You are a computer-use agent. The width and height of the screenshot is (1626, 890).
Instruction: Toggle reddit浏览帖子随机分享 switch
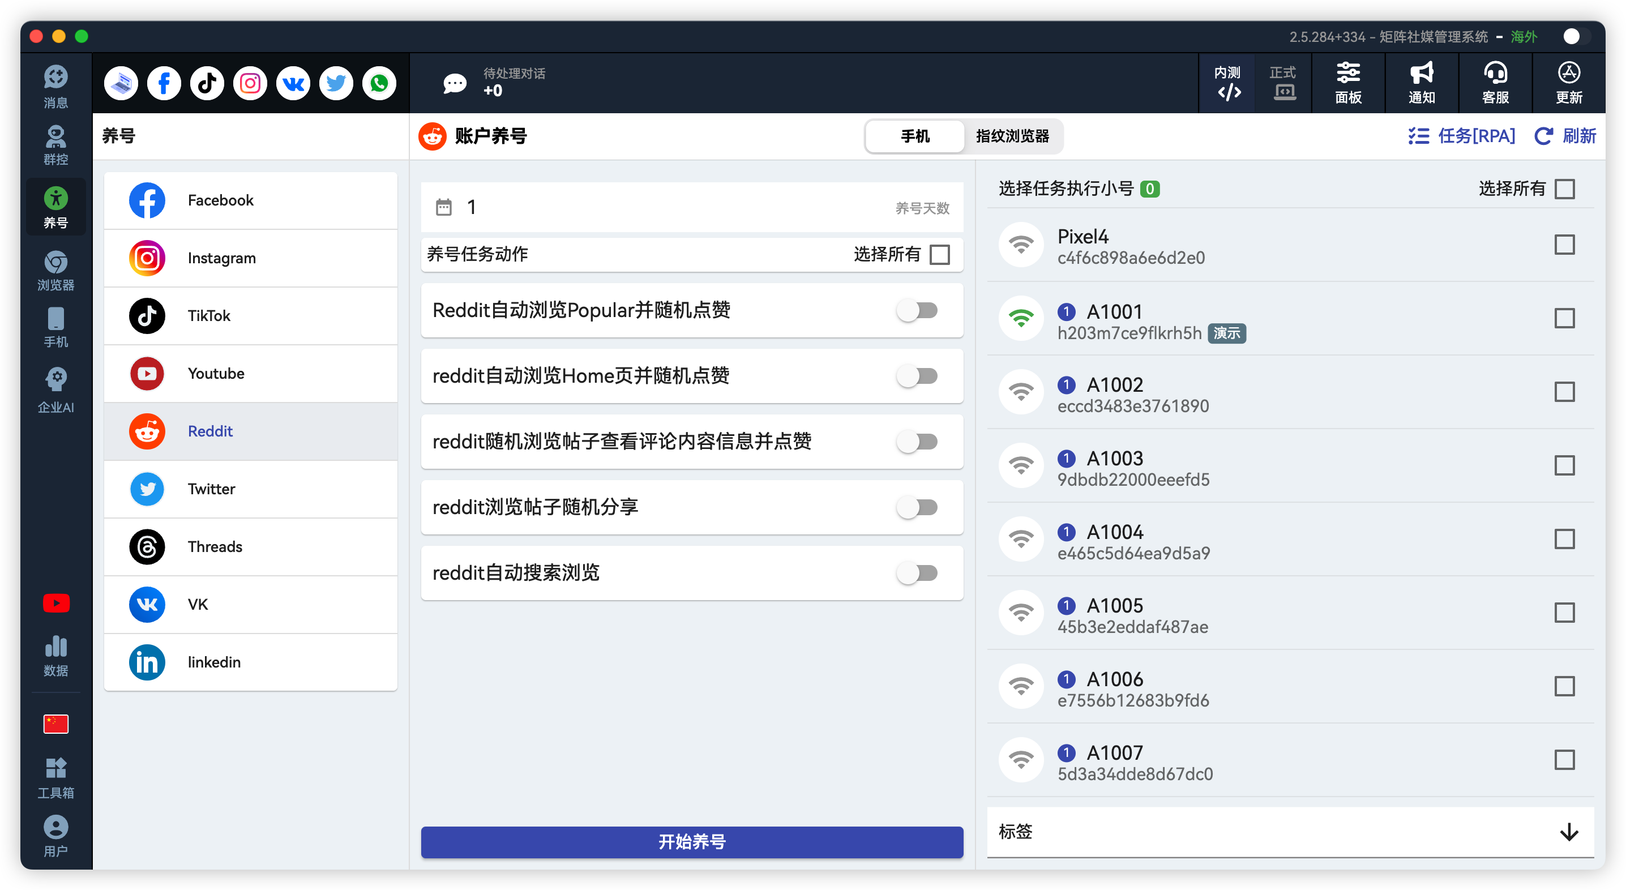[917, 507]
